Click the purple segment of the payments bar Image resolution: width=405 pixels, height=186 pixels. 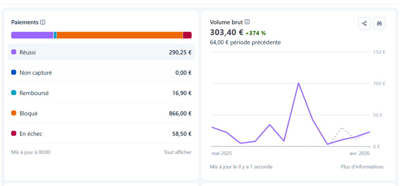point(32,35)
